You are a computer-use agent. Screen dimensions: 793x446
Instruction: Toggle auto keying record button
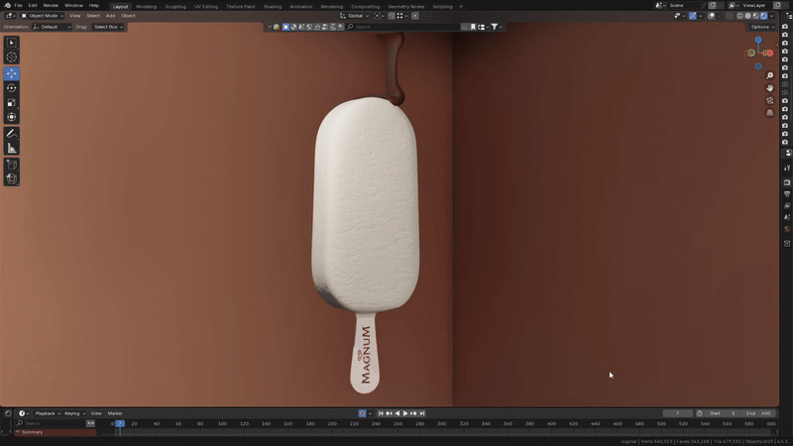click(x=362, y=413)
